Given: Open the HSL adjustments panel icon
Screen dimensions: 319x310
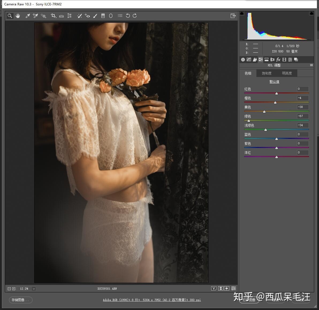Looking at the screenshot, I should pos(261,60).
